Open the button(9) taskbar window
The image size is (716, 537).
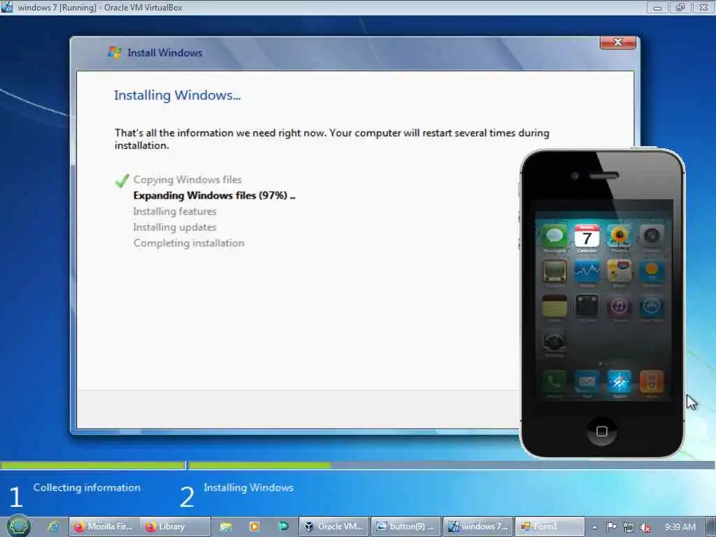406,527
